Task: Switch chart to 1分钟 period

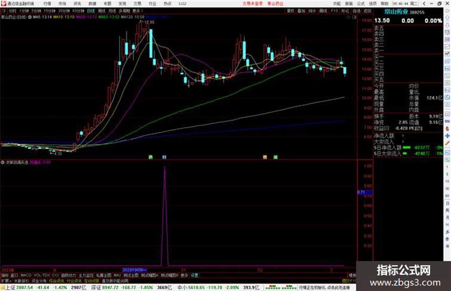Action: (24, 11)
